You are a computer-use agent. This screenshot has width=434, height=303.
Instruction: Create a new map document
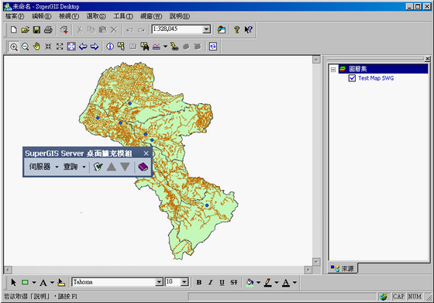(14, 29)
